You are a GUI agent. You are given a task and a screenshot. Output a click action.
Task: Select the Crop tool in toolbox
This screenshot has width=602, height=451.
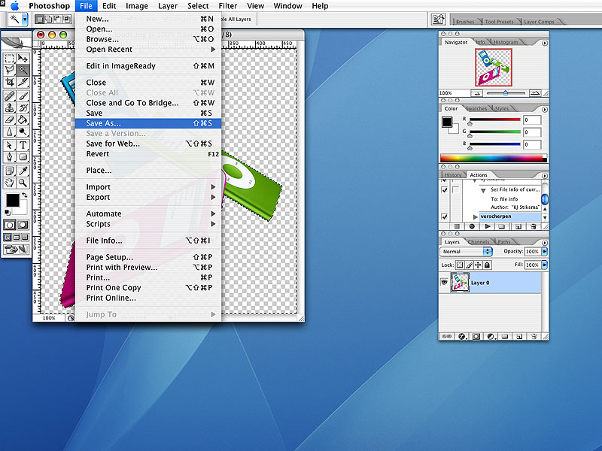point(10,82)
